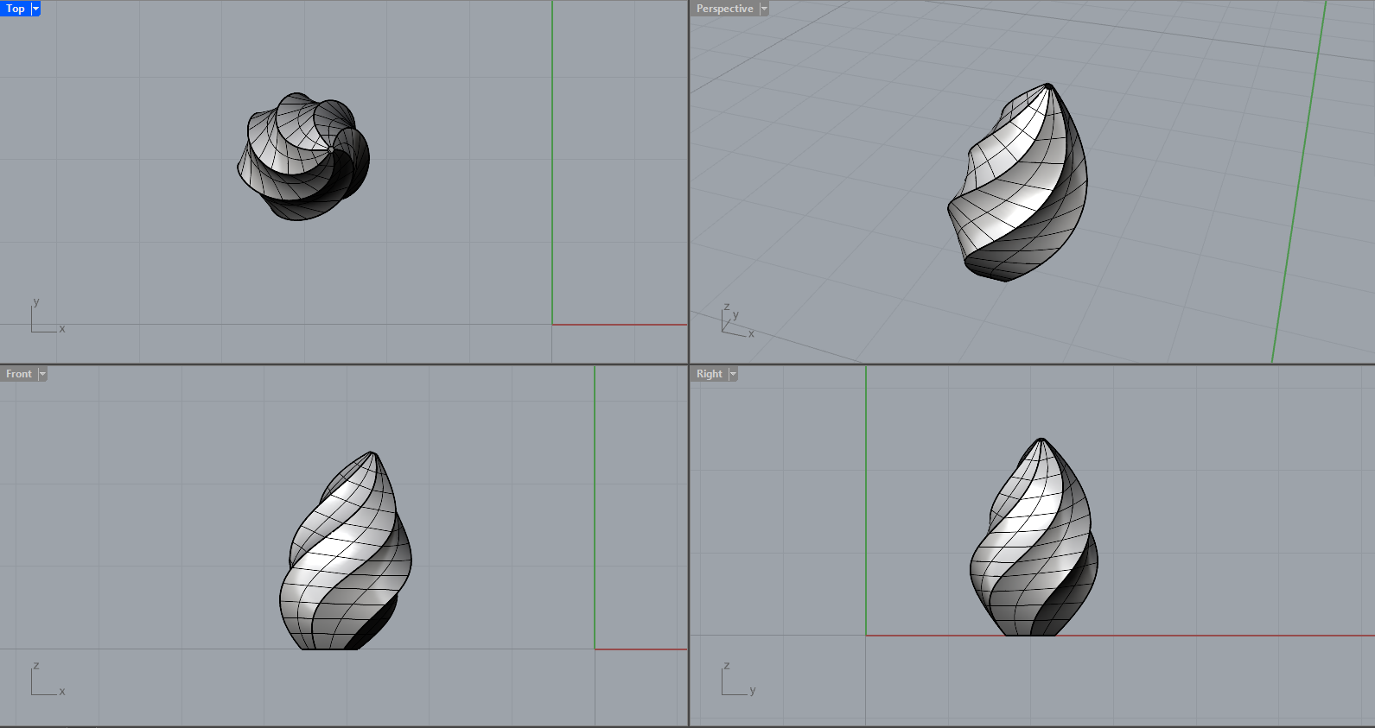
Task: Click the Right viewport title label
Action: pos(709,374)
